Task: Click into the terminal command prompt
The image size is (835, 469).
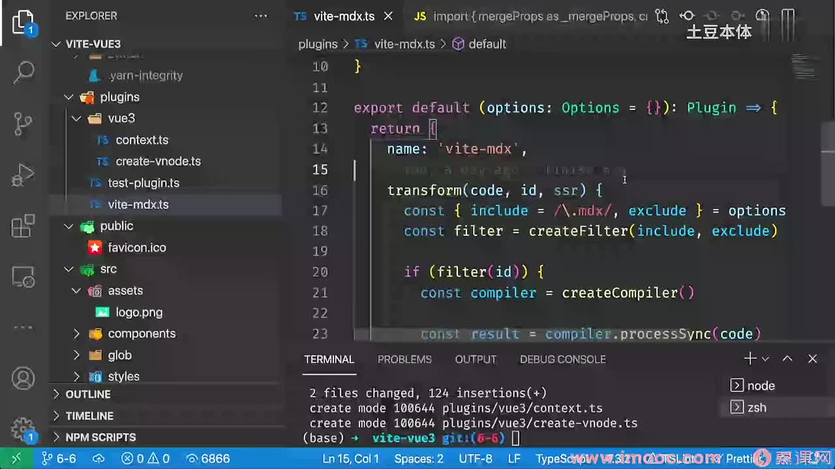Action: click(x=515, y=438)
